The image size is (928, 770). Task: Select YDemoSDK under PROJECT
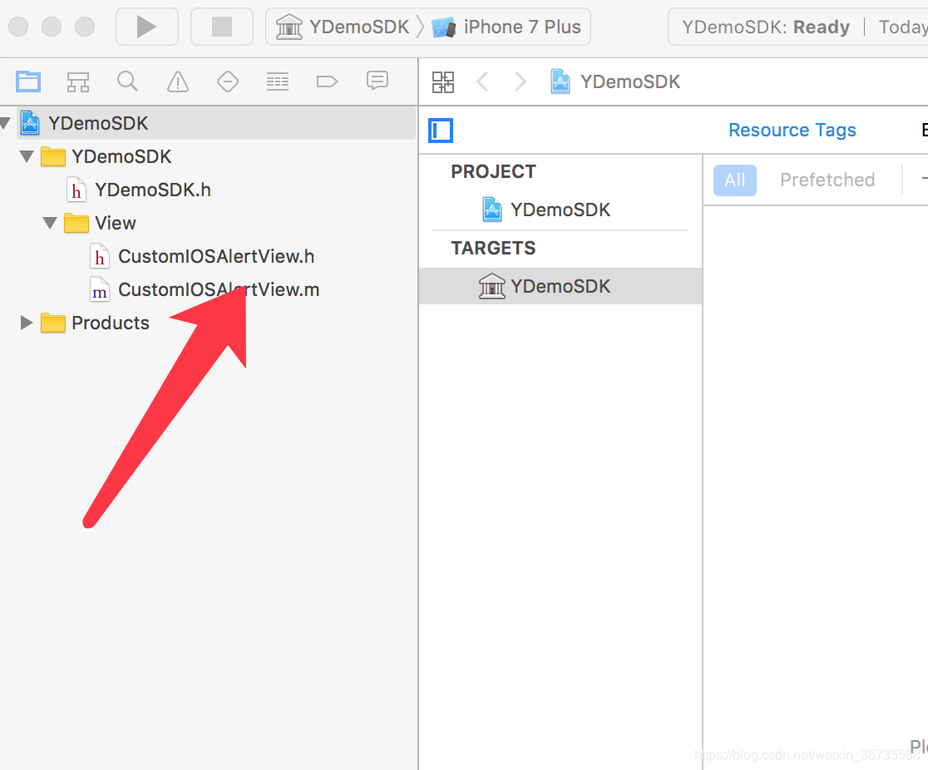tap(560, 210)
